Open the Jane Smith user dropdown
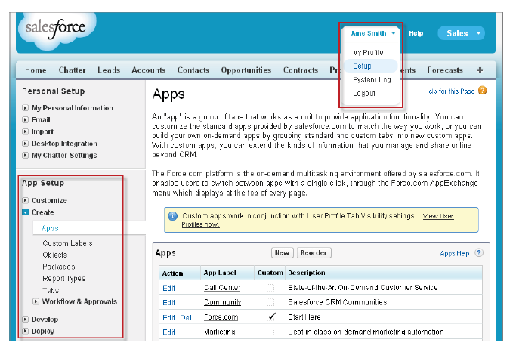Screen dimensions: 516x346 pyautogui.click(x=372, y=33)
